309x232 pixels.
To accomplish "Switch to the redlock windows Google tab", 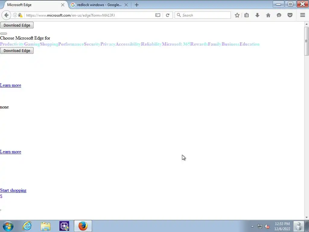I will click(99, 5).
